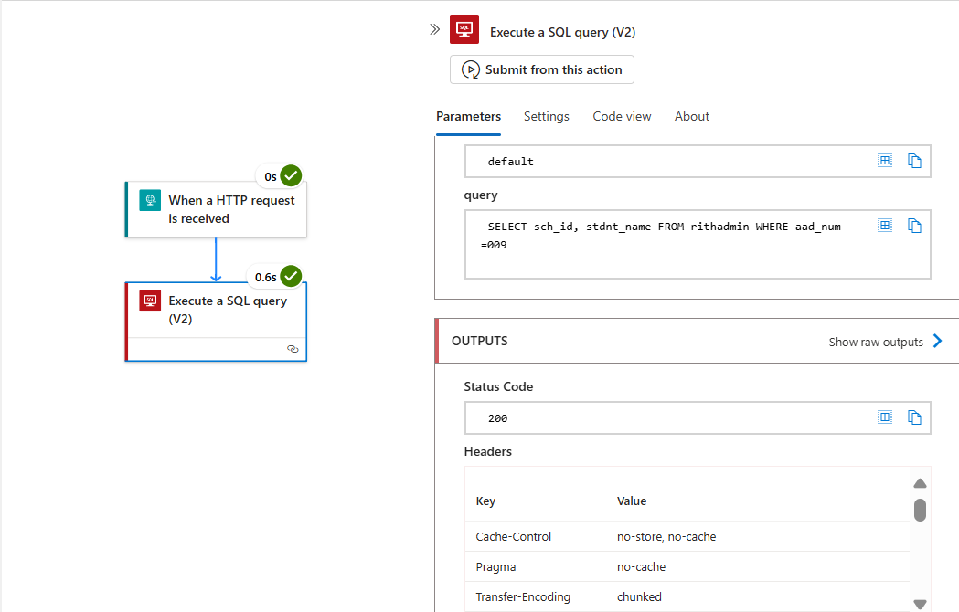
Task: Open the Code view tab
Action: pyautogui.click(x=622, y=116)
